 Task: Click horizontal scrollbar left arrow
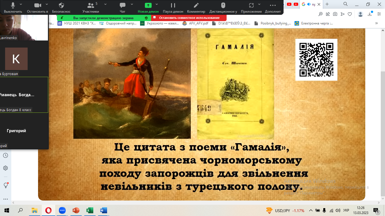pos(14,202)
